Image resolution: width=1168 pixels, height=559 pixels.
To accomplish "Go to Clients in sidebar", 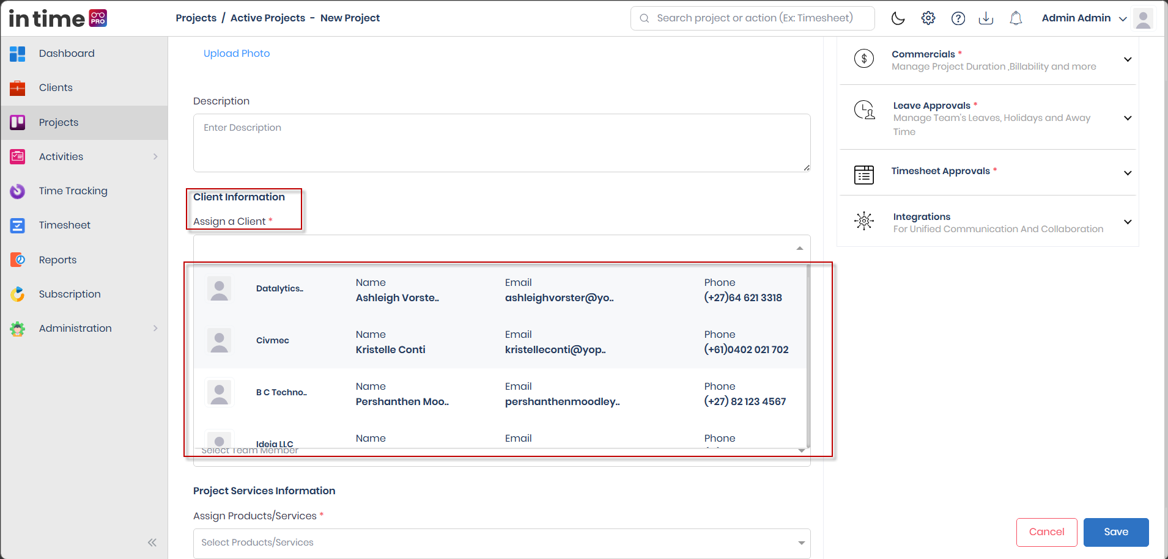I will [56, 88].
